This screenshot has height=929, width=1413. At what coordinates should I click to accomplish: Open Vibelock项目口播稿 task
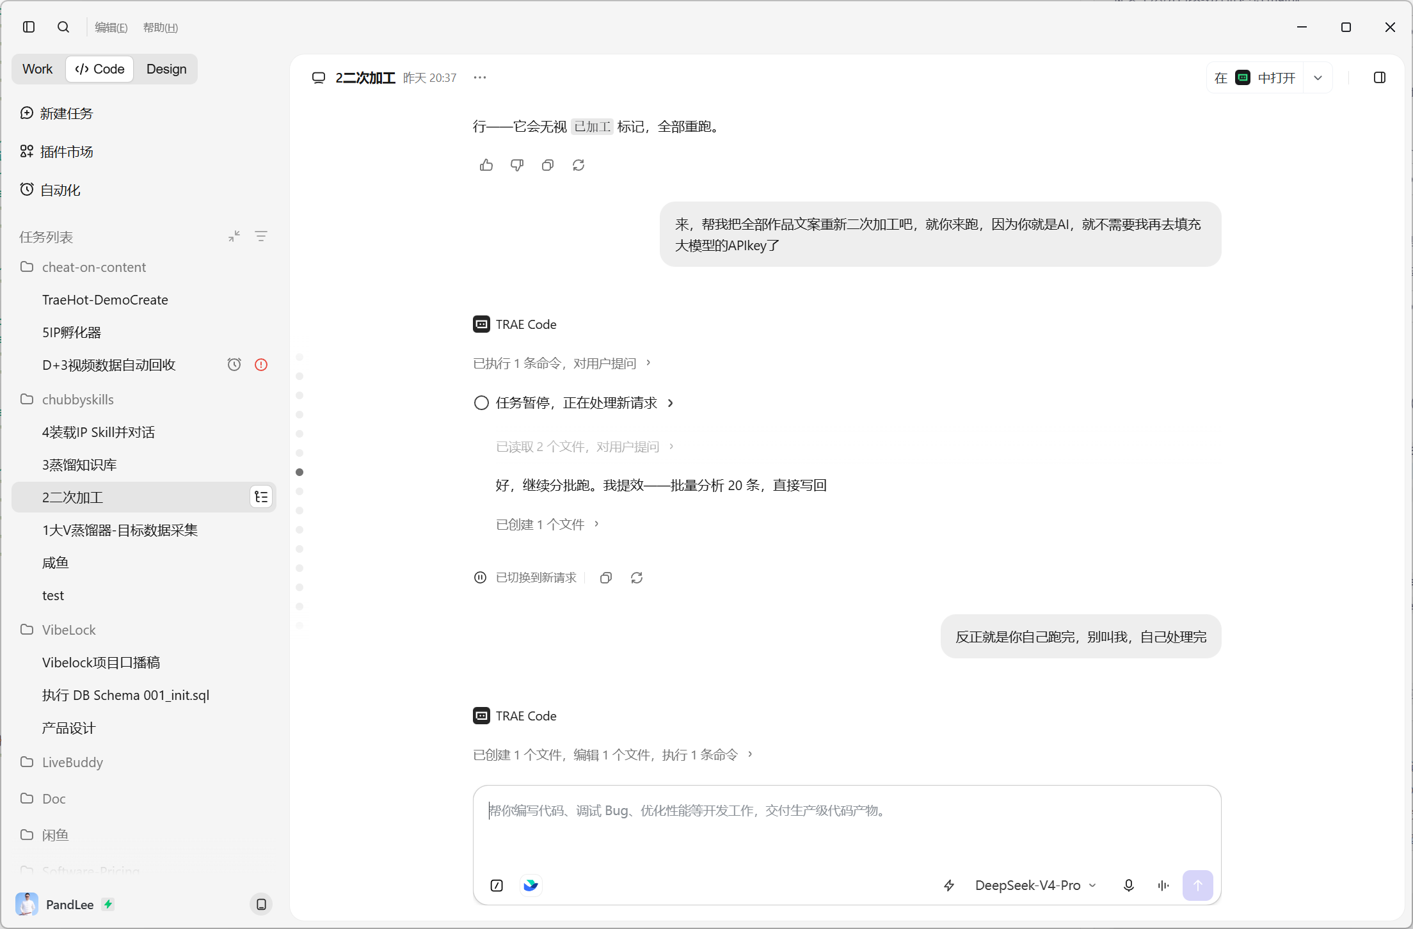[144, 663]
